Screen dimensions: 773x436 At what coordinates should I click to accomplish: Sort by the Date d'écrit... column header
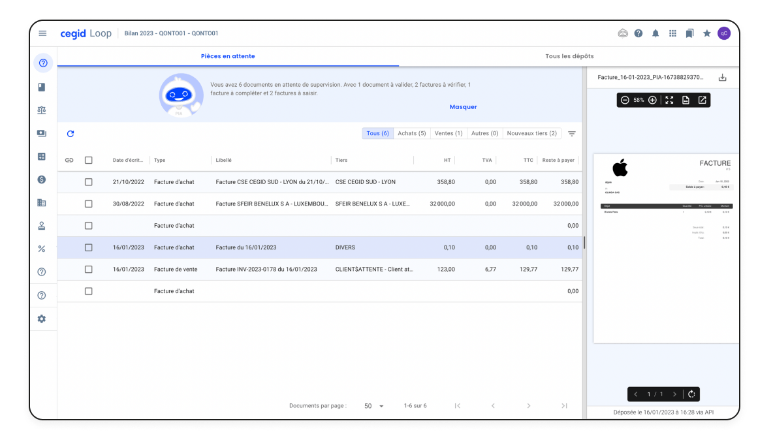pyautogui.click(x=128, y=160)
